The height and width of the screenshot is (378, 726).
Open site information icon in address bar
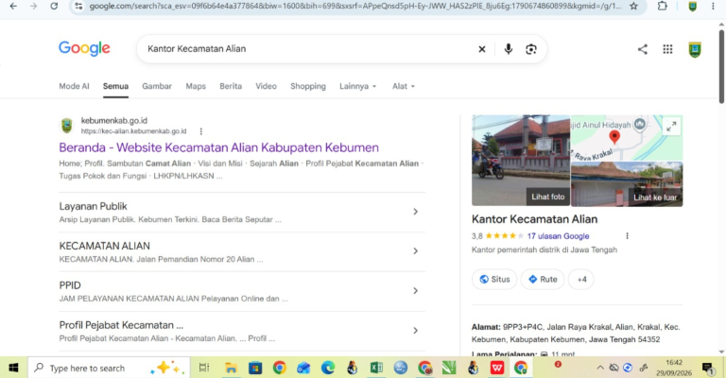pyautogui.click(x=78, y=6)
